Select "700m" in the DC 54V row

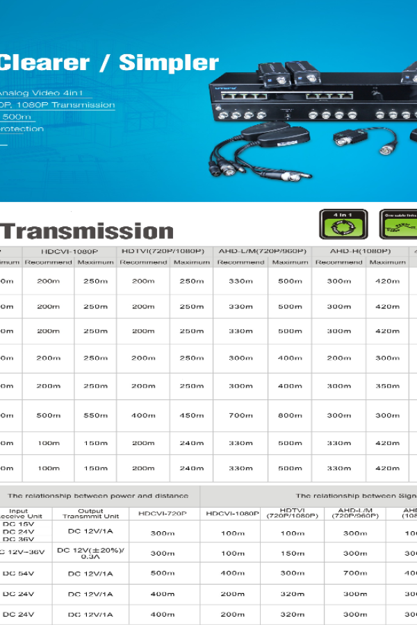pos(355,573)
